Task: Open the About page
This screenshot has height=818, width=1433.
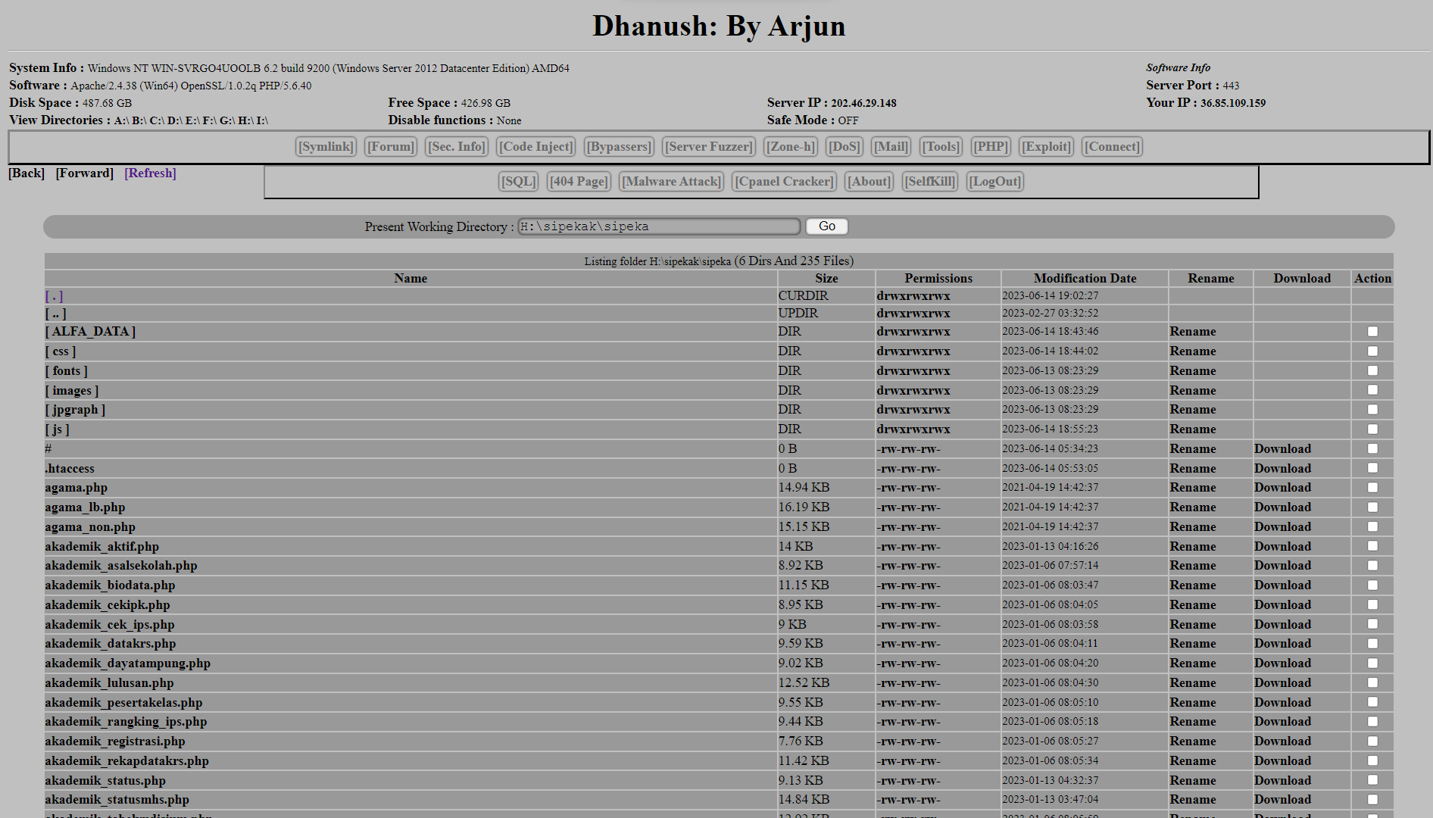Action: coord(869,182)
